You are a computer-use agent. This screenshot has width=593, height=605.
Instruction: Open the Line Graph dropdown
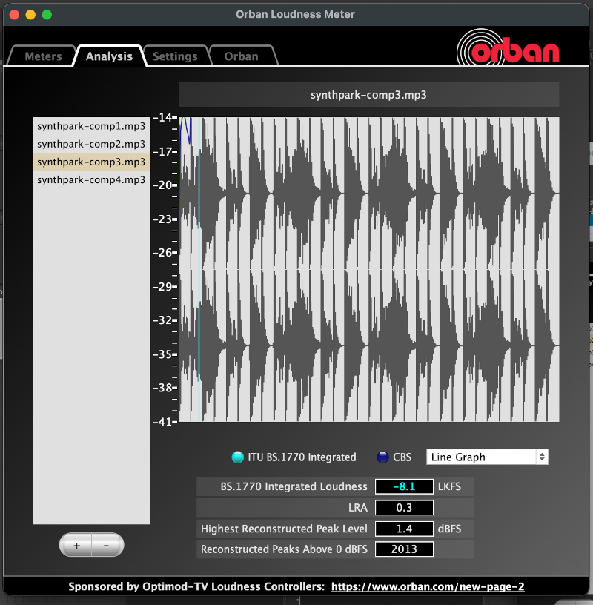[487, 457]
